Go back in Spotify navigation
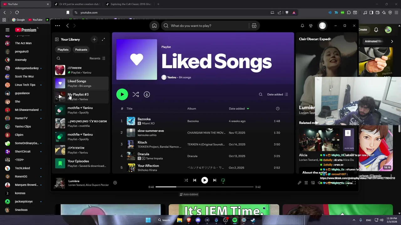This screenshot has height=225, width=401. (x=67, y=26)
